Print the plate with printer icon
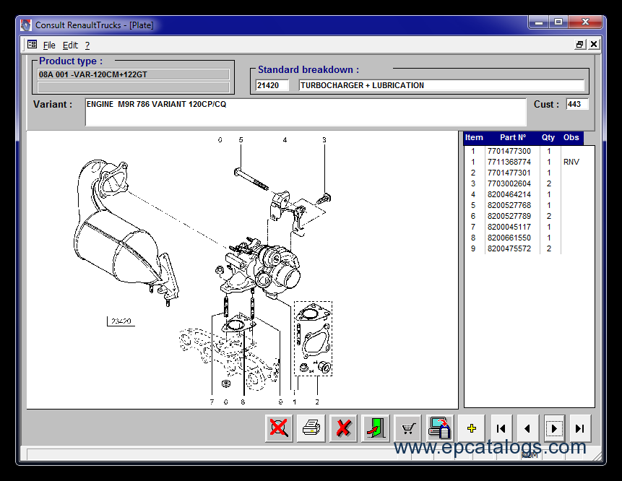Screen dimensions: 622x481 pos(311,428)
